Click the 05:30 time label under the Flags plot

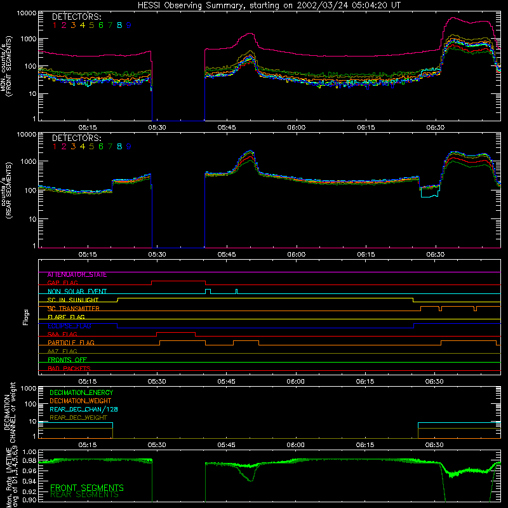157,382
